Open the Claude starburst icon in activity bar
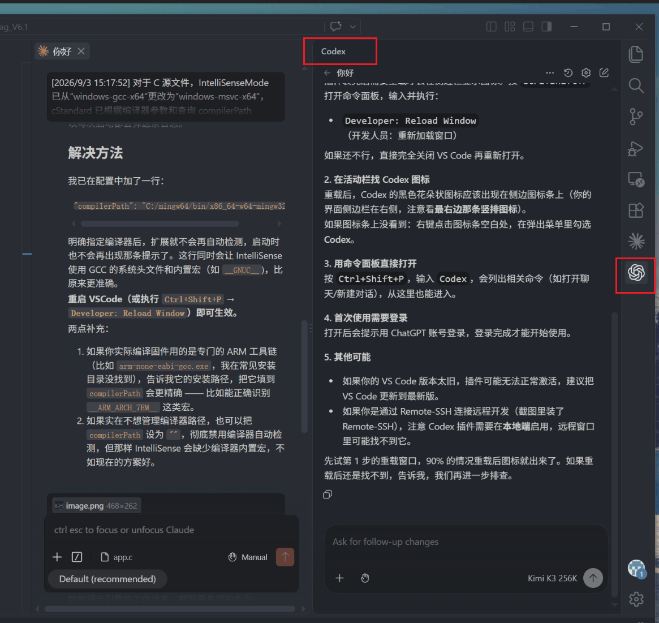 click(636, 241)
